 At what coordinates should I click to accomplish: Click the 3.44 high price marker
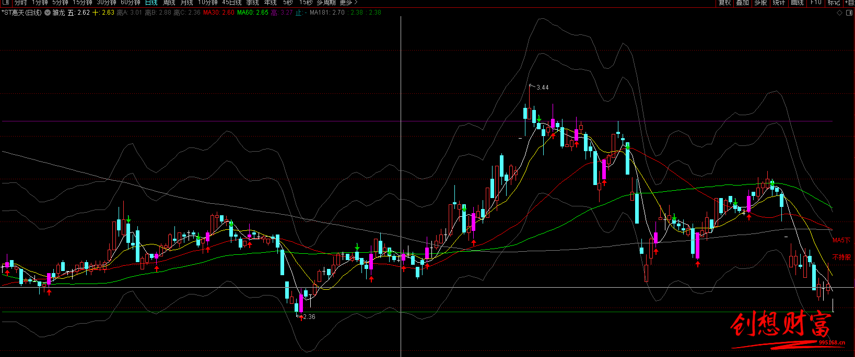coord(542,88)
